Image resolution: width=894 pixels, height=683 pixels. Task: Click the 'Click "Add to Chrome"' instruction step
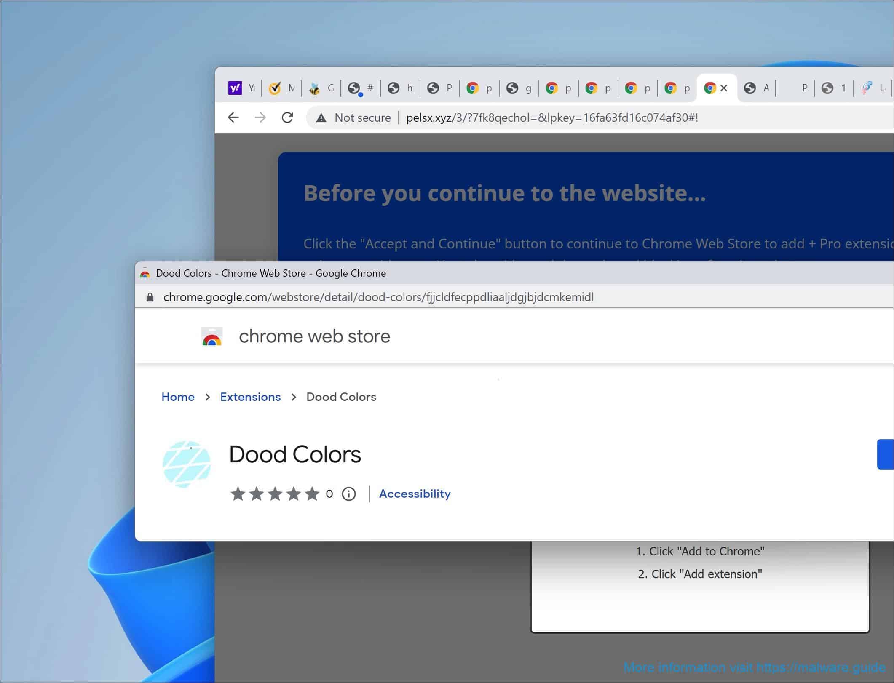click(x=700, y=551)
